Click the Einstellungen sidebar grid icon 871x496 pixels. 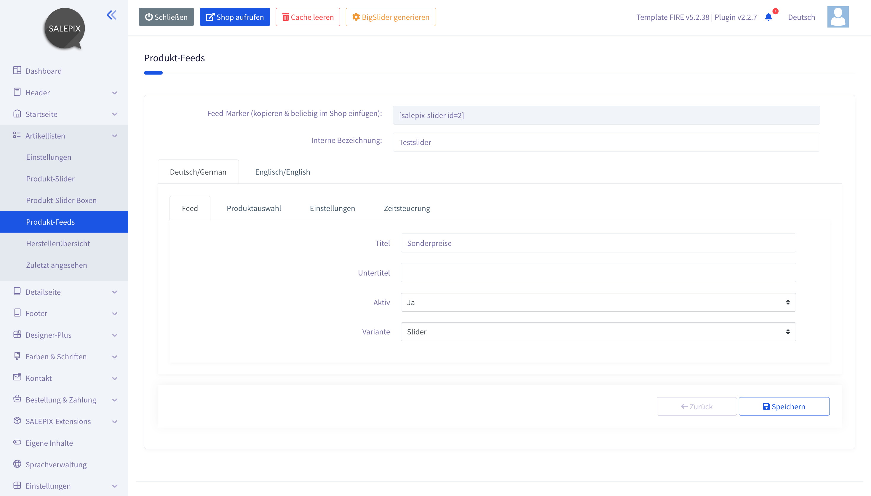(x=17, y=485)
